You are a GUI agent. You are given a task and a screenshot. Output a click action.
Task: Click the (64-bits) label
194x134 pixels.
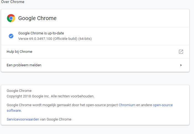click(x=85, y=39)
